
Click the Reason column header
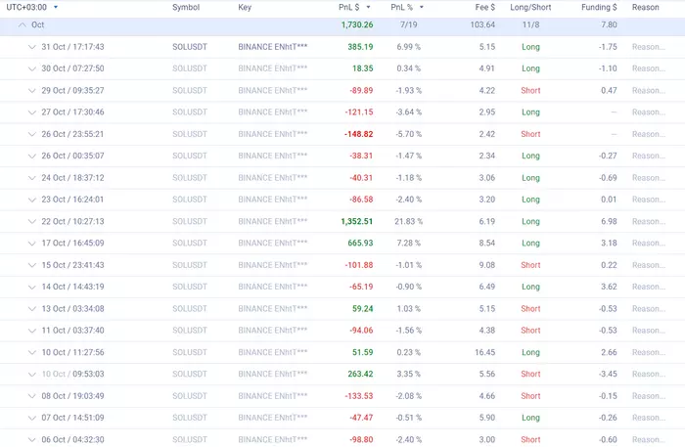[645, 7]
